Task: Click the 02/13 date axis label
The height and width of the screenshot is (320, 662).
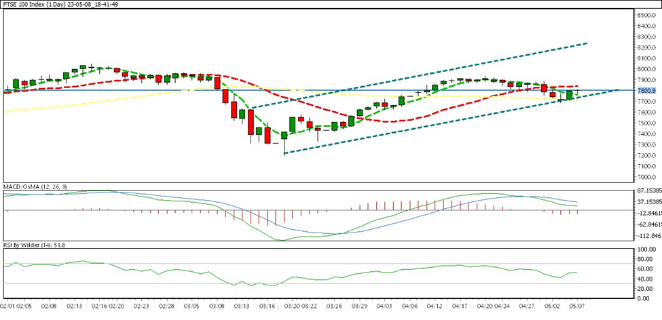Action: (x=74, y=305)
